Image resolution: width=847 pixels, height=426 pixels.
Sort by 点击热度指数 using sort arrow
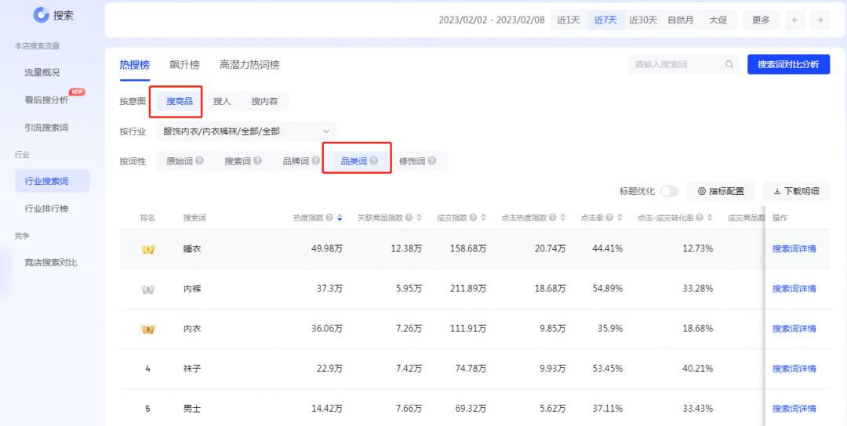(x=563, y=218)
